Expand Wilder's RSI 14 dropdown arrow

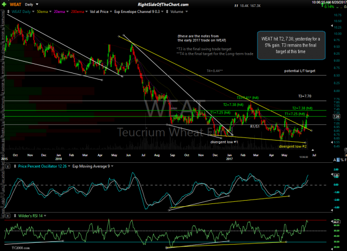45,216
